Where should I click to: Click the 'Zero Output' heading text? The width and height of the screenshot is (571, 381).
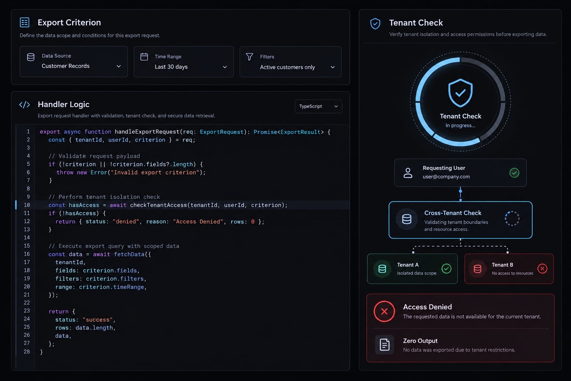420,341
